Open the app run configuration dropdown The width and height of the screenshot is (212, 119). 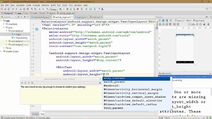[54, 9]
